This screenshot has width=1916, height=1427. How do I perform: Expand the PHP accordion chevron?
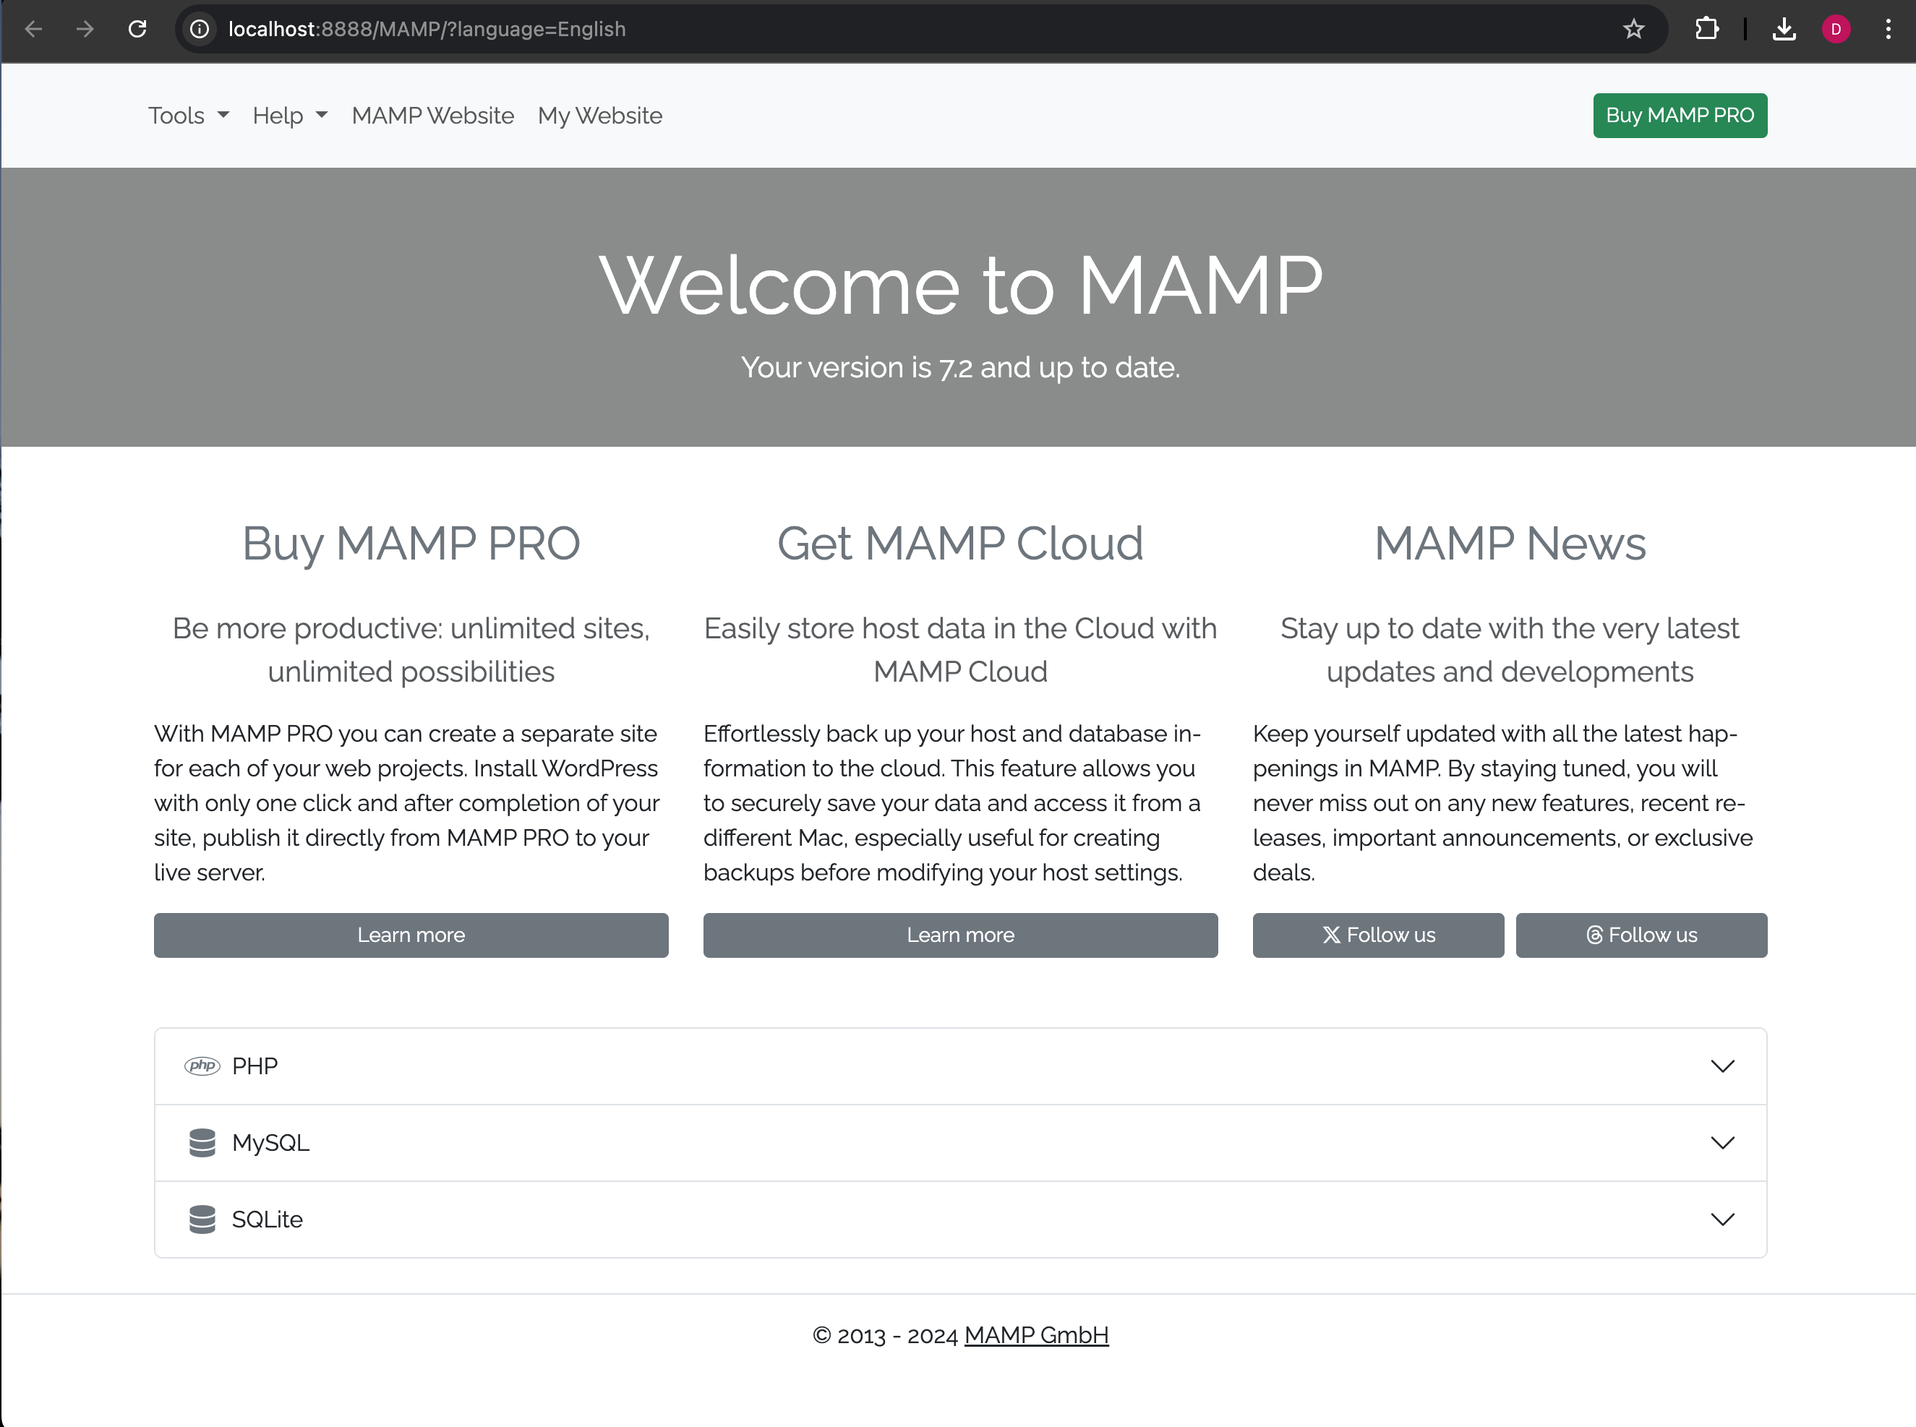point(1722,1066)
